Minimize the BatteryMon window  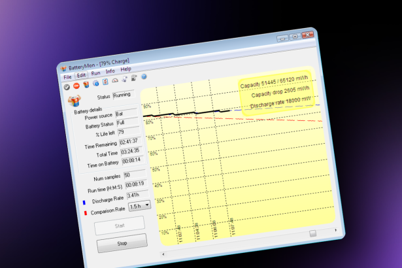pos(282,39)
